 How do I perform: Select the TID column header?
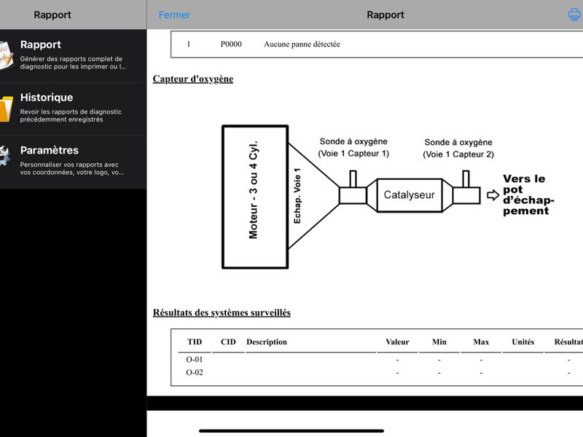[195, 342]
